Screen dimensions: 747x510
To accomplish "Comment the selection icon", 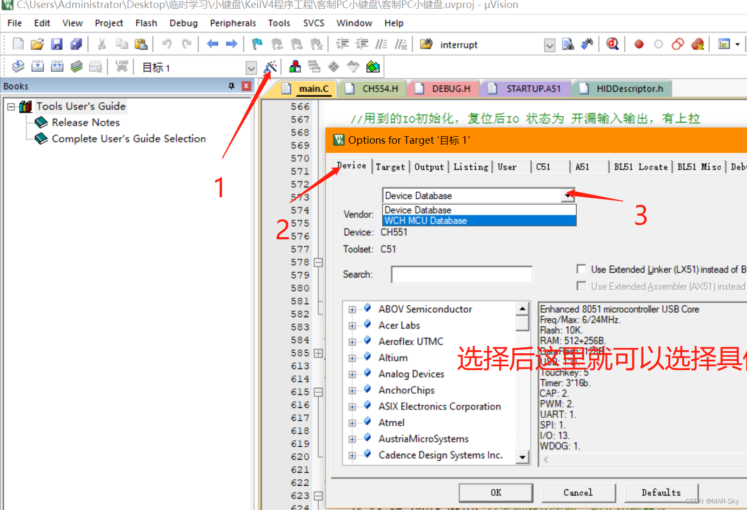I will [382, 44].
